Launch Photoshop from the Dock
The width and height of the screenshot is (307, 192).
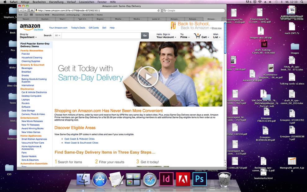click(200, 179)
